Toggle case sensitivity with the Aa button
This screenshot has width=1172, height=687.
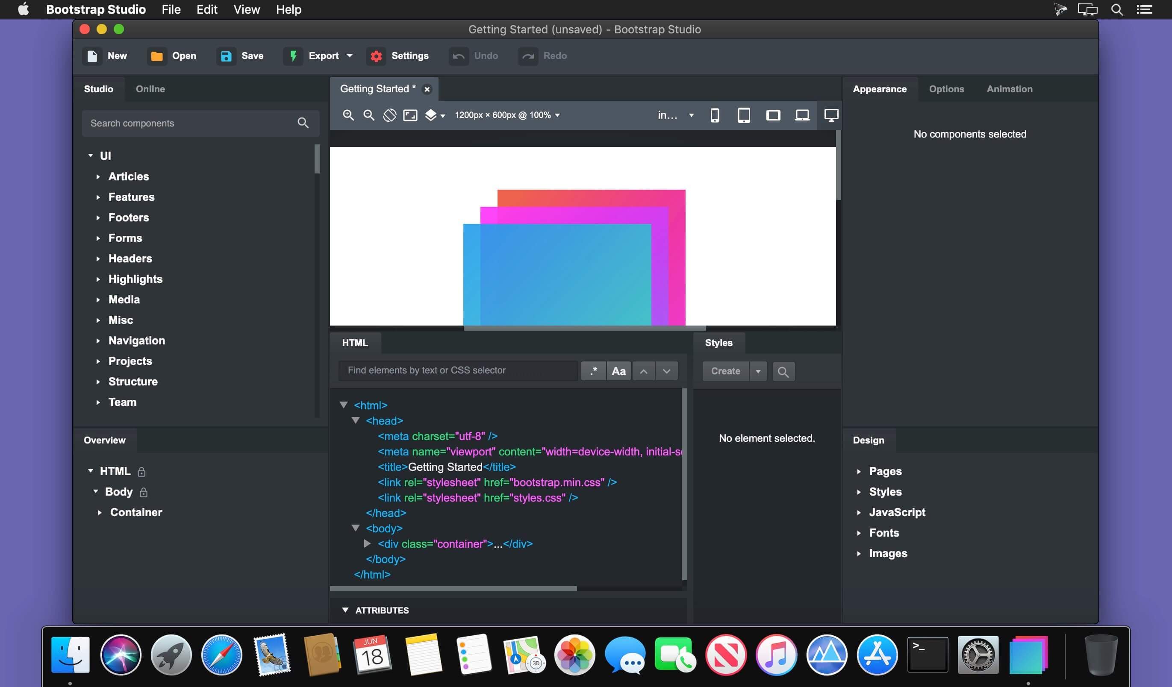[618, 370]
